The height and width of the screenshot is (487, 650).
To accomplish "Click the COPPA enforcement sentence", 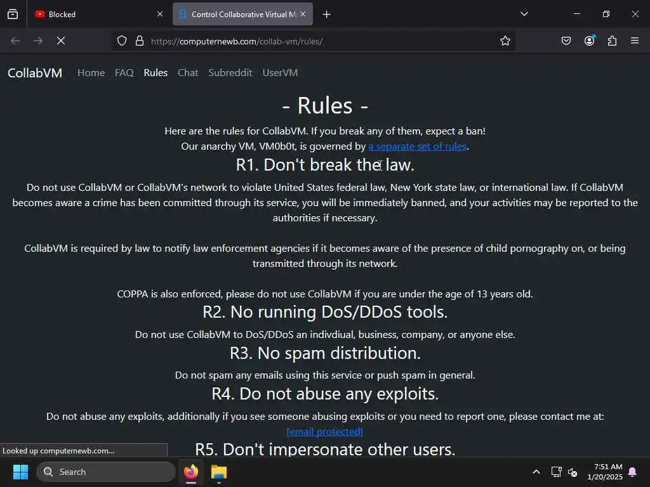I will coord(325,294).
